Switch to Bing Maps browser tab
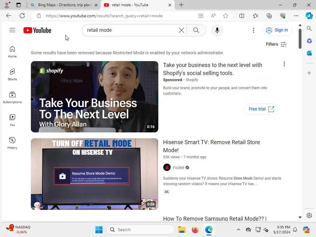Screen dimensions: 316x237 64,5
